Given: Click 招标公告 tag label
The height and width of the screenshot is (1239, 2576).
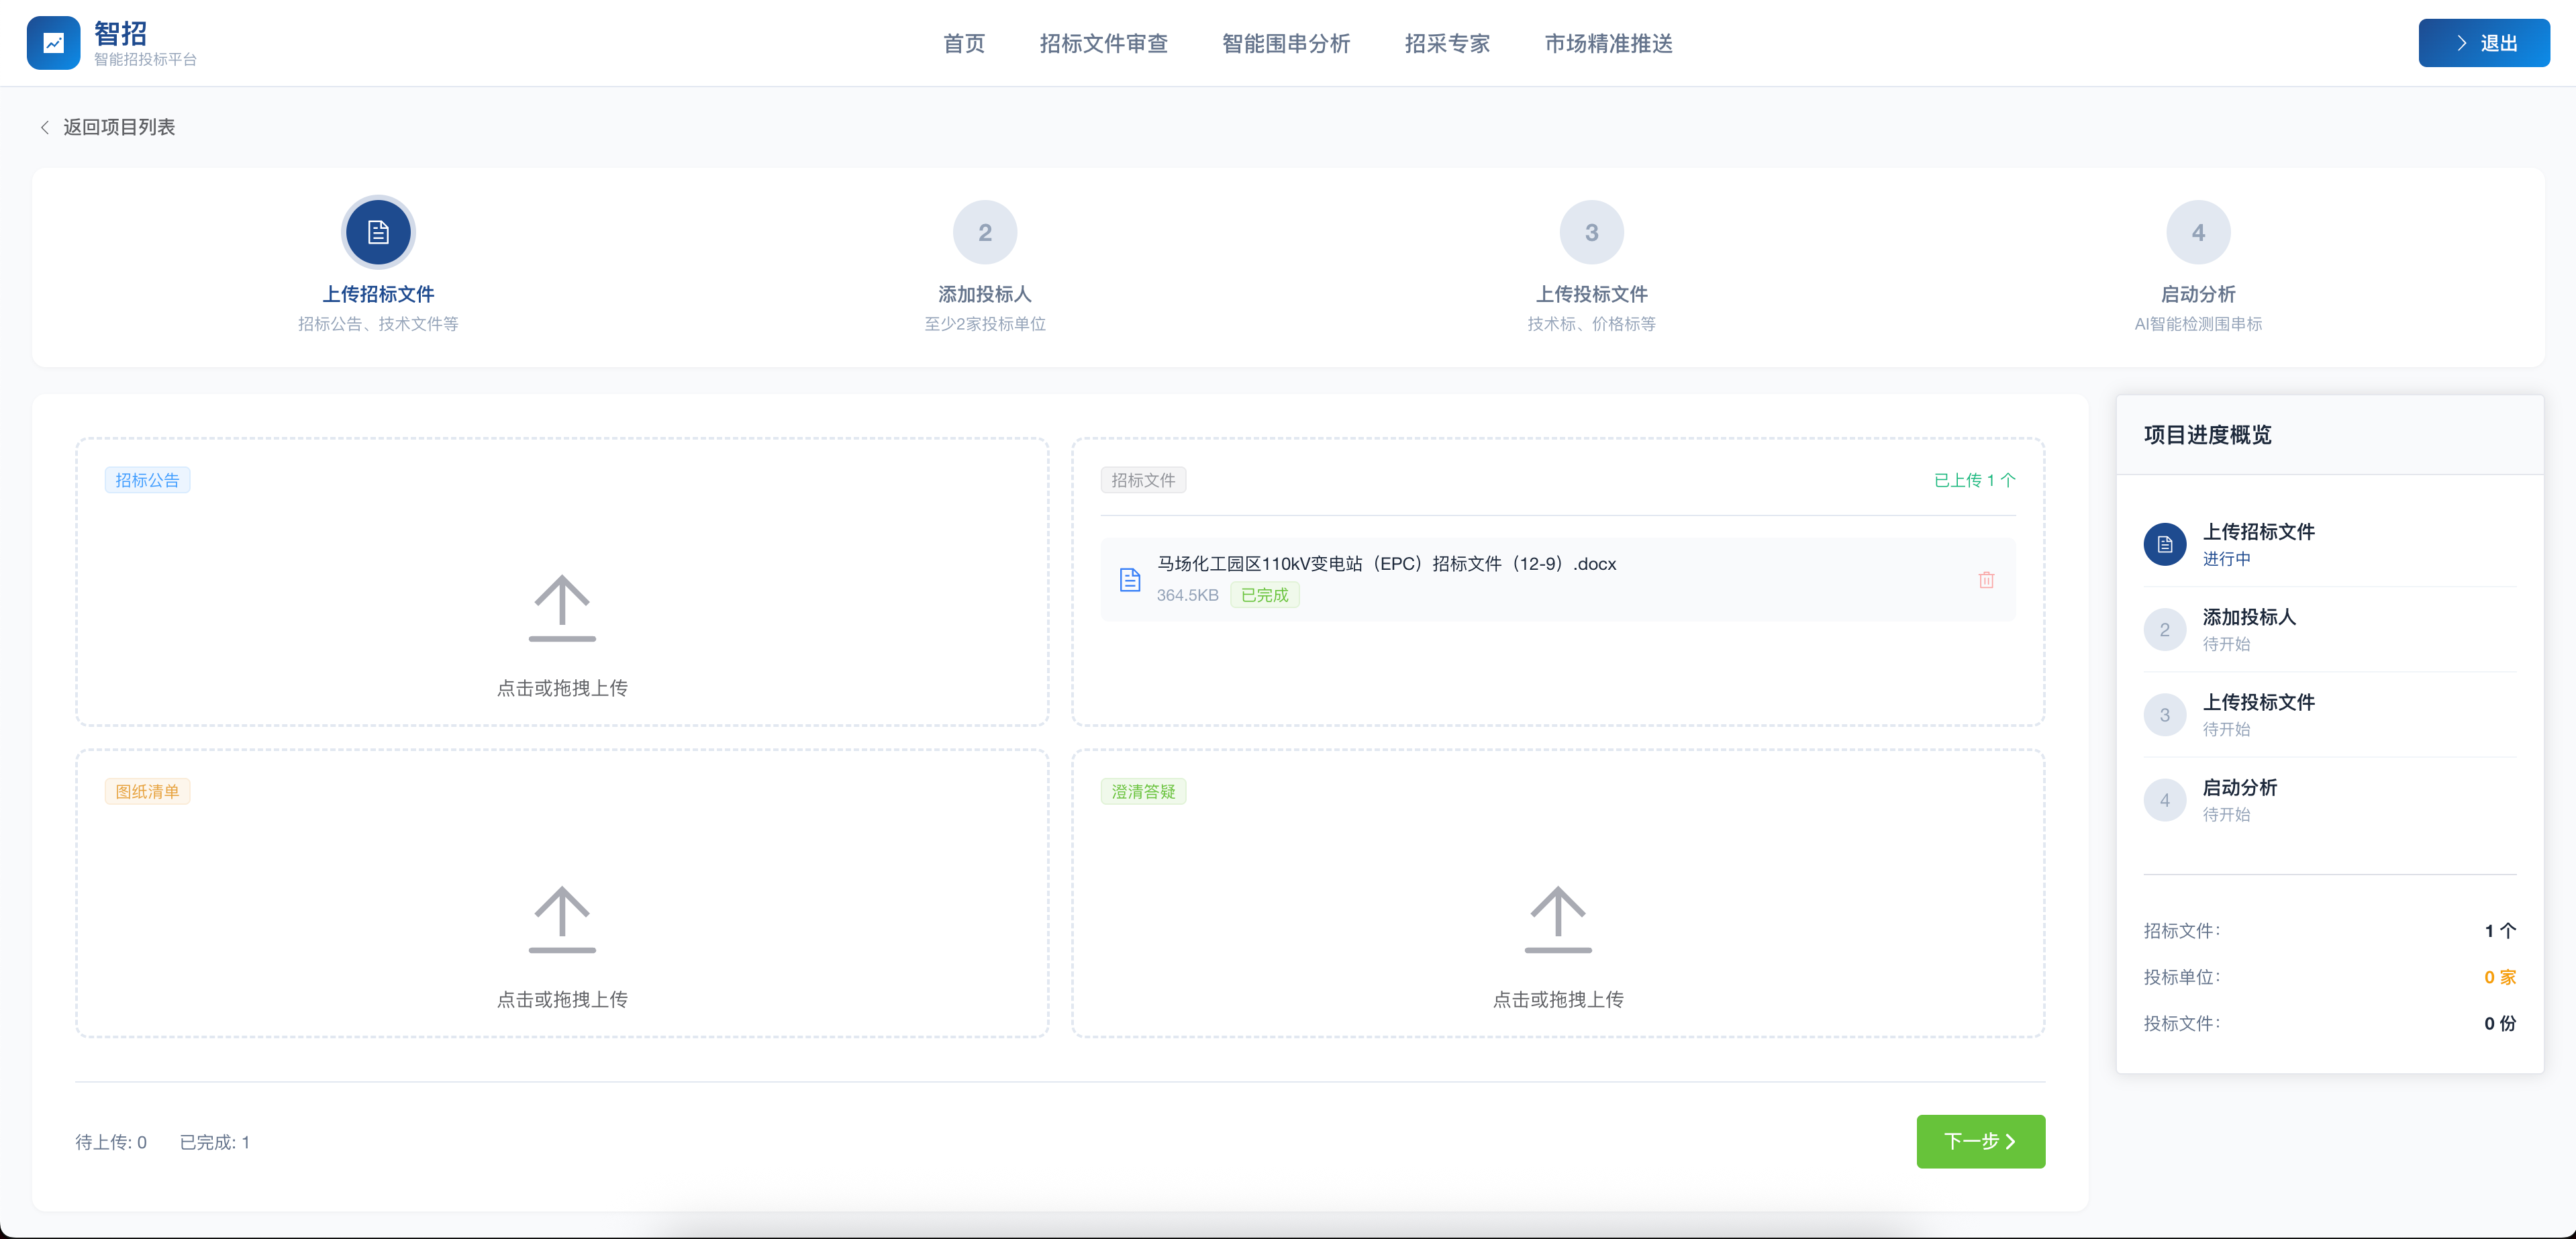Looking at the screenshot, I should pyautogui.click(x=147, y=480).
